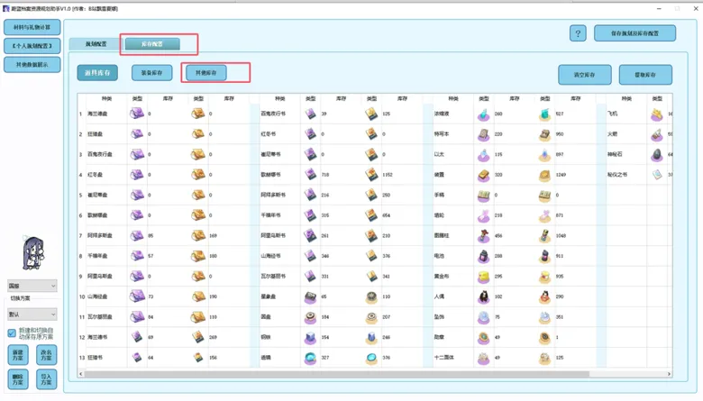Click the purple cube icon with stock 154

(x=310, y=337)
